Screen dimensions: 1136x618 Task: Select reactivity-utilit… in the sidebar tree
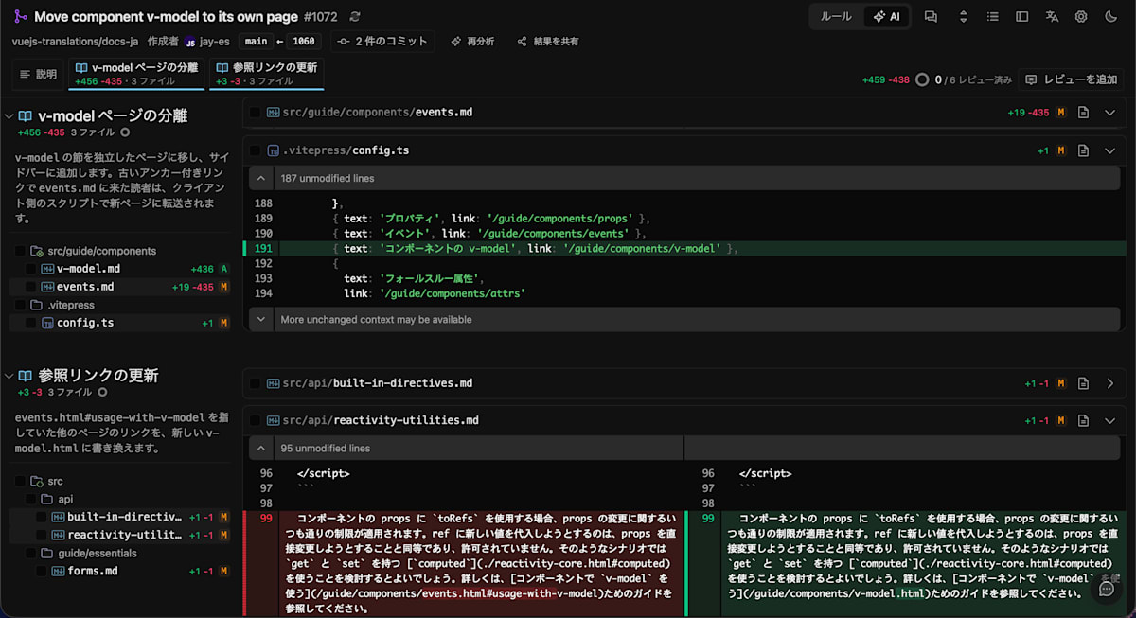[x=120, y=535]
